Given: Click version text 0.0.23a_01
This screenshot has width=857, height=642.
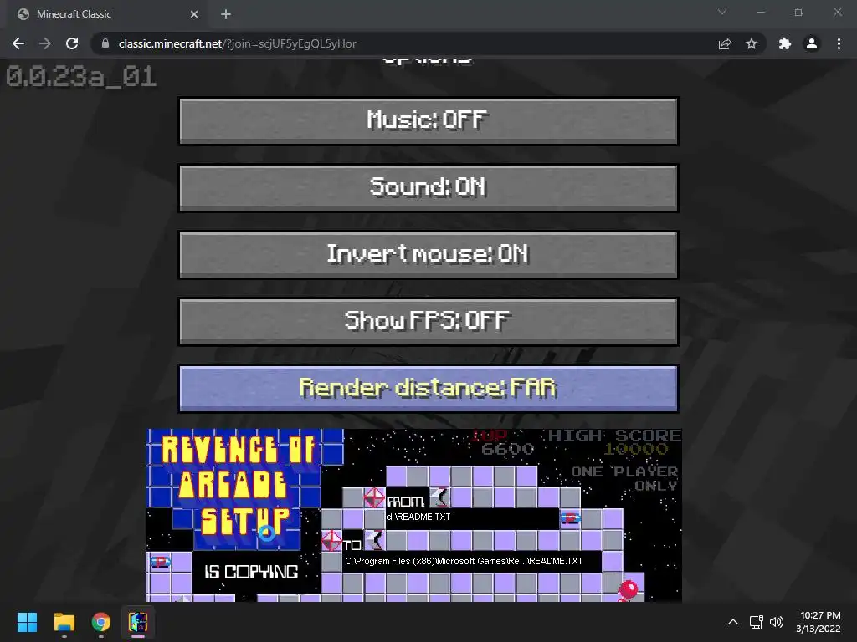Looking at the screenshot, I should click(x=81, y=76).
